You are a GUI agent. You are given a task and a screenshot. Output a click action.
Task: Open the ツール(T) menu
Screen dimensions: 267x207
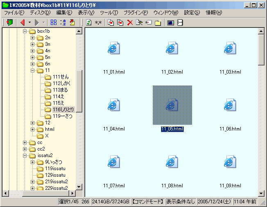click(109, 13)
